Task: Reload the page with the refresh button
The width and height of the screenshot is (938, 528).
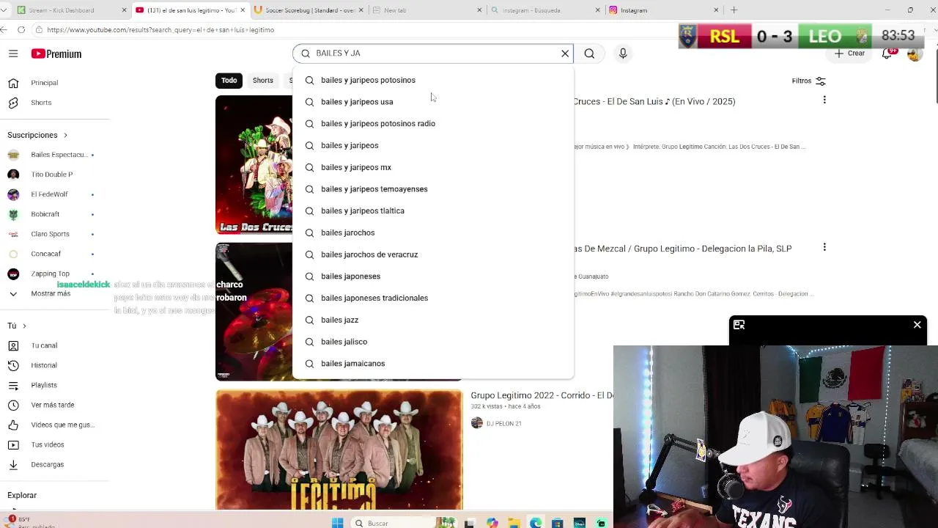Action: 21,30
